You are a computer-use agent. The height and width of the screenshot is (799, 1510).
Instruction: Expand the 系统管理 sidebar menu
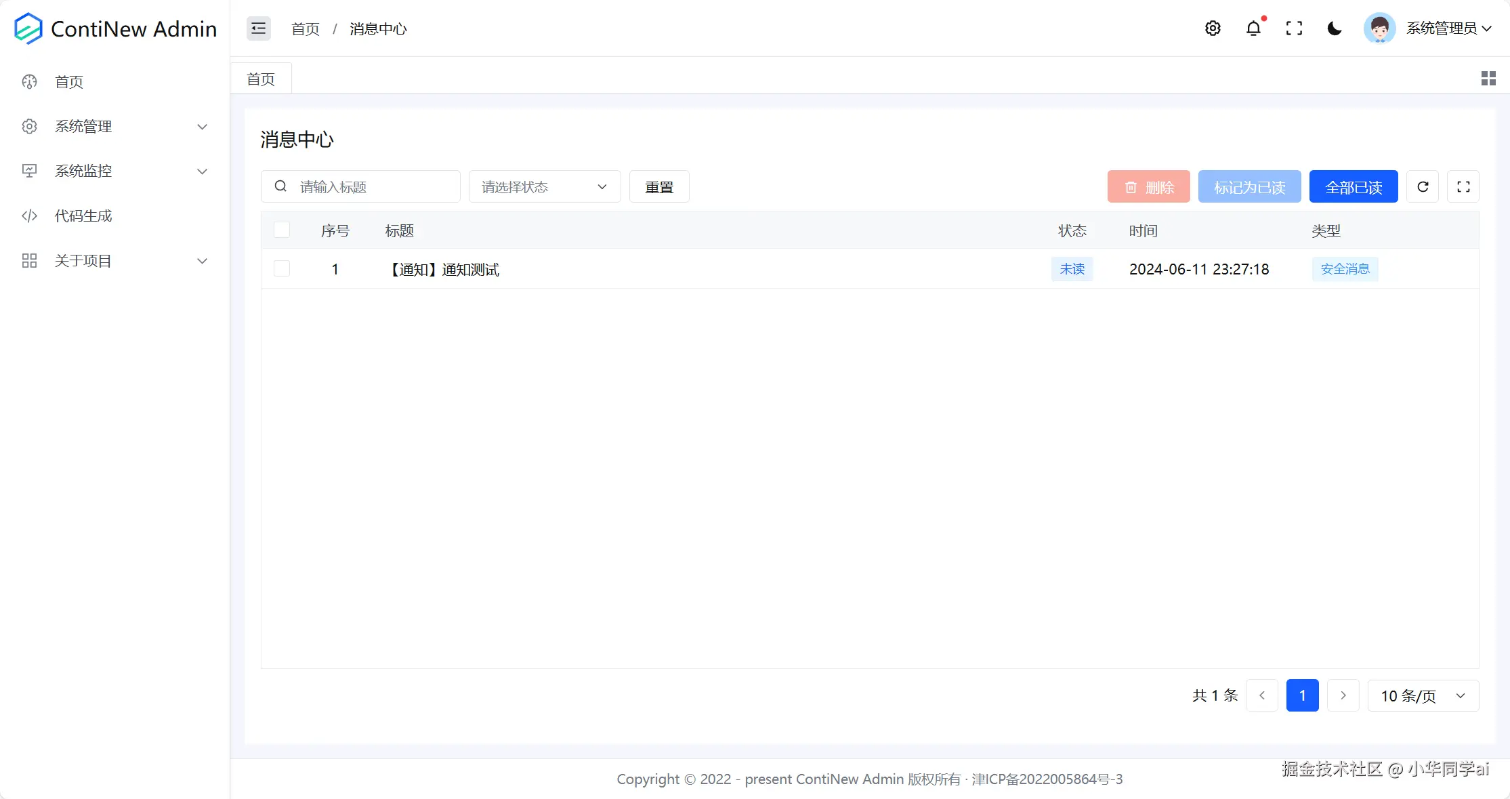114,127
